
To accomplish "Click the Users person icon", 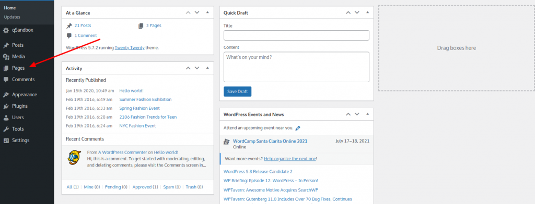I will click(x=6, y=118).
